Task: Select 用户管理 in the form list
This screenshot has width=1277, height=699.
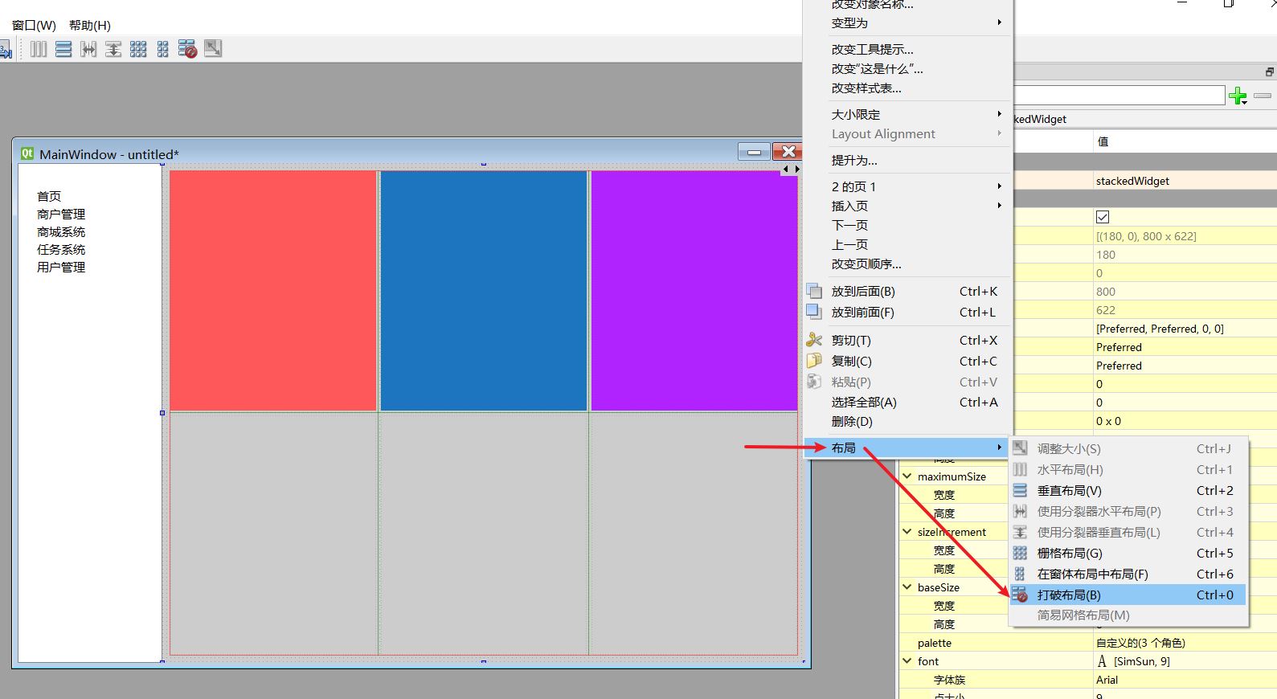Action: coord(61,267)
